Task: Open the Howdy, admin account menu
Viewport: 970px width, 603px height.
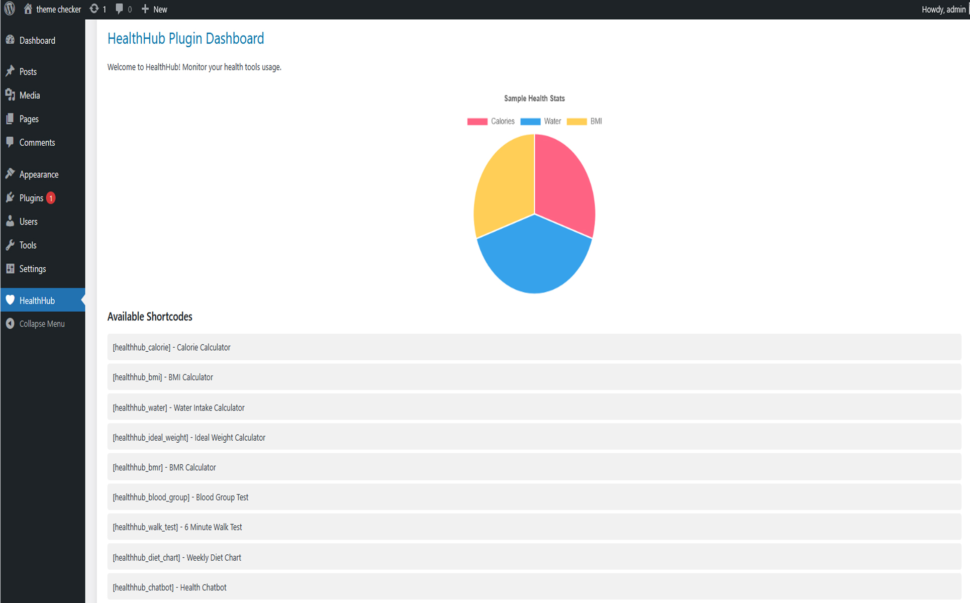Action: (x=943, y=9)
